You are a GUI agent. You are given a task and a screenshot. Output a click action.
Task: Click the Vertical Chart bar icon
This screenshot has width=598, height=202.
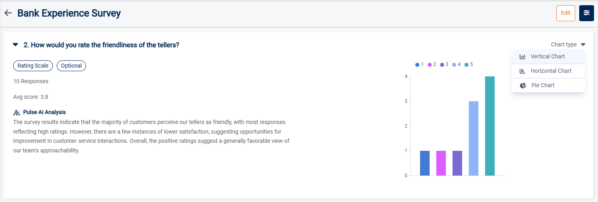pos(522,57)
